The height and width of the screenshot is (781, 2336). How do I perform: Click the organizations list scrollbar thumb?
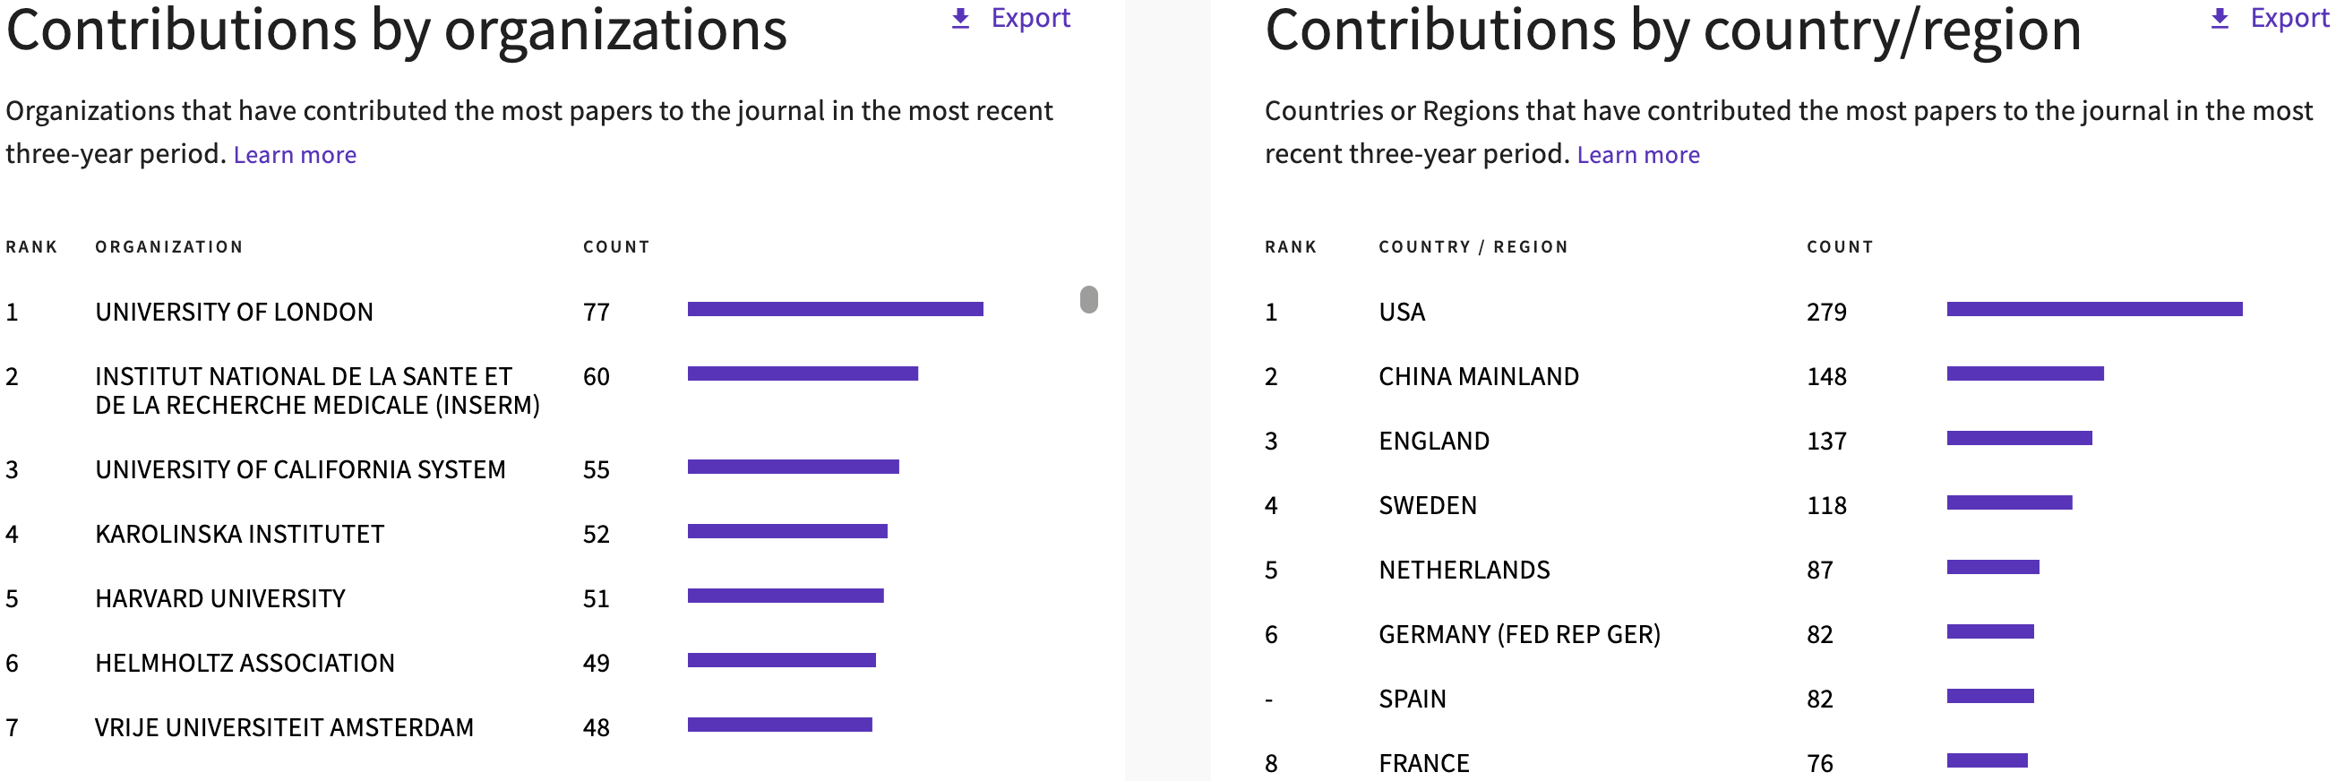pos(1089,299)
